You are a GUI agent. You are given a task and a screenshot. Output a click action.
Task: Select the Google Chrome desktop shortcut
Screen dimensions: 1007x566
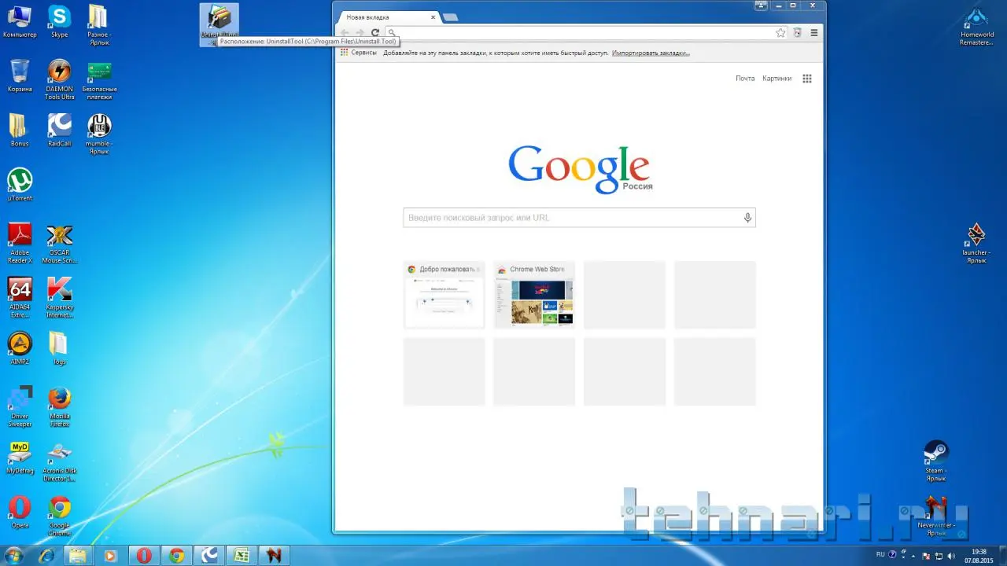click(59, 516)
